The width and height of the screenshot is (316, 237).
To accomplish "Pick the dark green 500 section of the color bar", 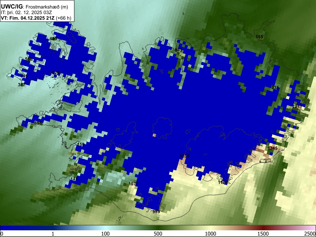I will coord(158,228).
